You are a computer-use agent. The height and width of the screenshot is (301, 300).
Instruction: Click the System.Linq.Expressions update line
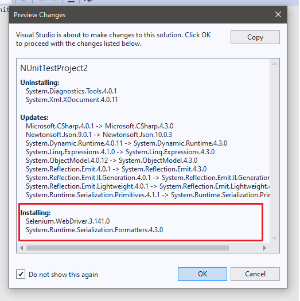tap(120, 152)
